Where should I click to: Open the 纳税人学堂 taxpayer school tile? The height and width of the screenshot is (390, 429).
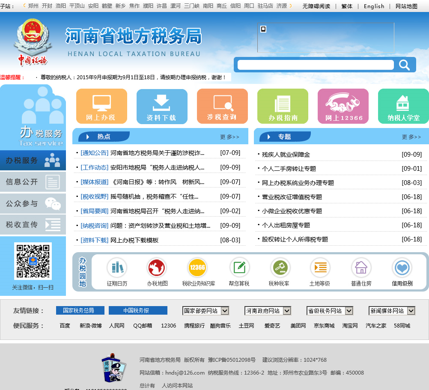click(403, 106)
